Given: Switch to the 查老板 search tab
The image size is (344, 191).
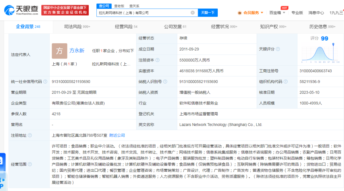Looking at the screenshot, I should pyautogui.click(x=119, y=6).
